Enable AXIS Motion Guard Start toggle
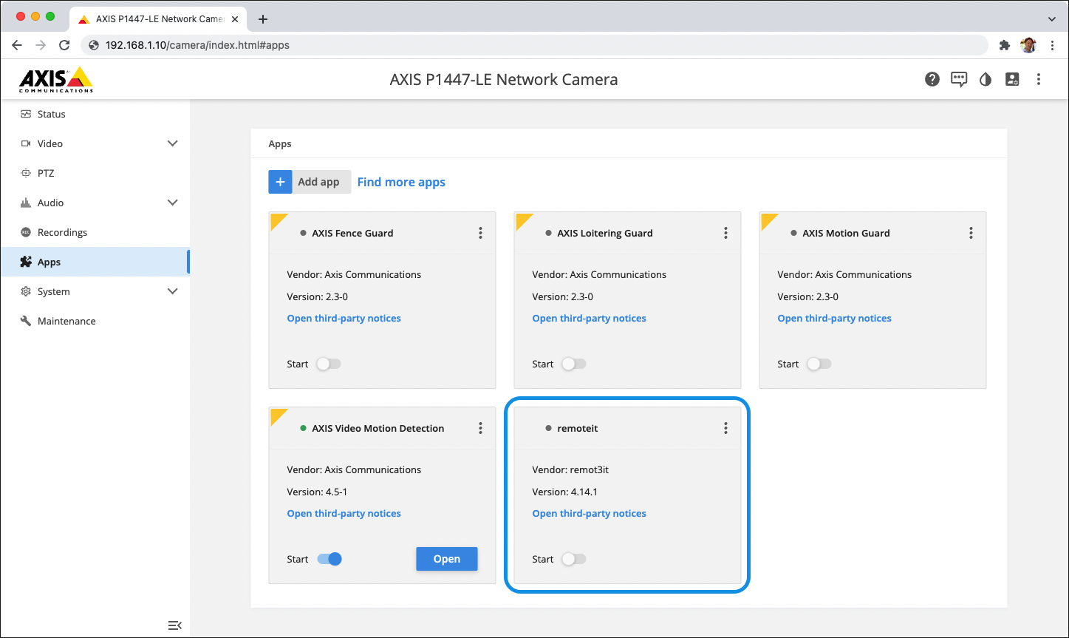This screenshot has width=1069, height=638. (x=819, y=364)
